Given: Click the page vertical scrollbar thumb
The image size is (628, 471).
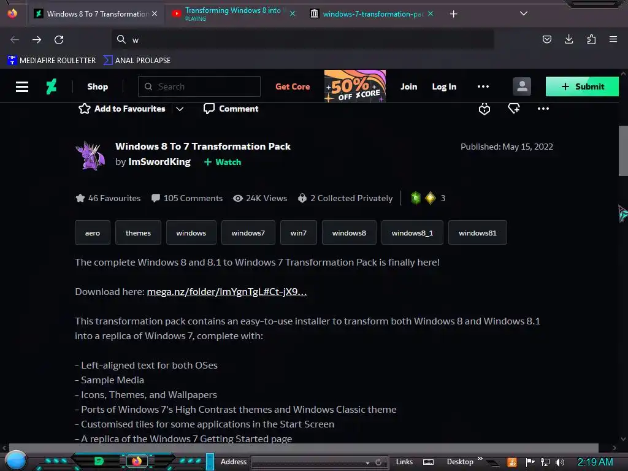Looking at the screenshot, I should pos(623,151).
